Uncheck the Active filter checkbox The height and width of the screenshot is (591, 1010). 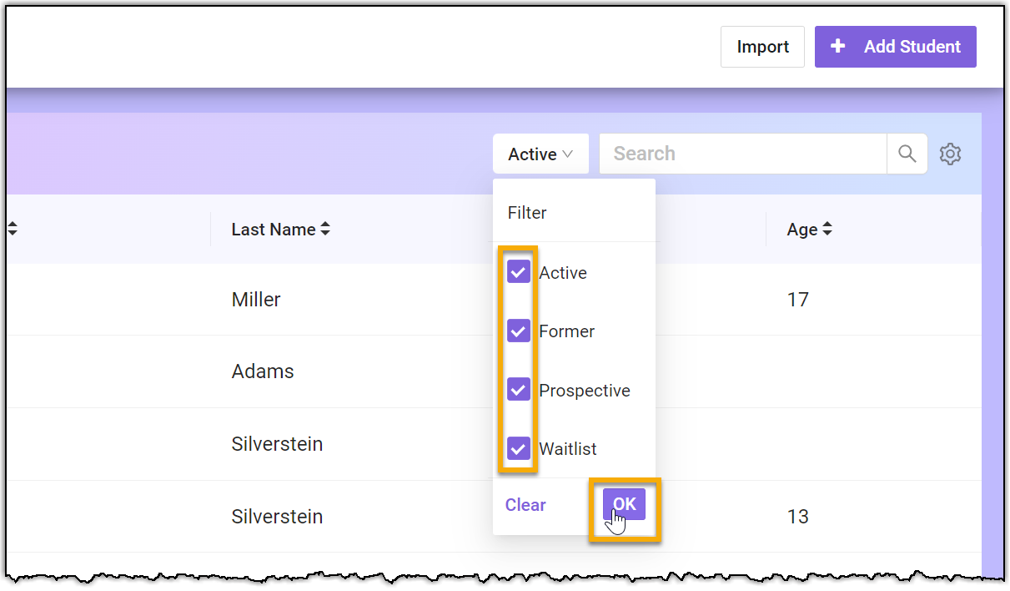[x=519, y=272]
